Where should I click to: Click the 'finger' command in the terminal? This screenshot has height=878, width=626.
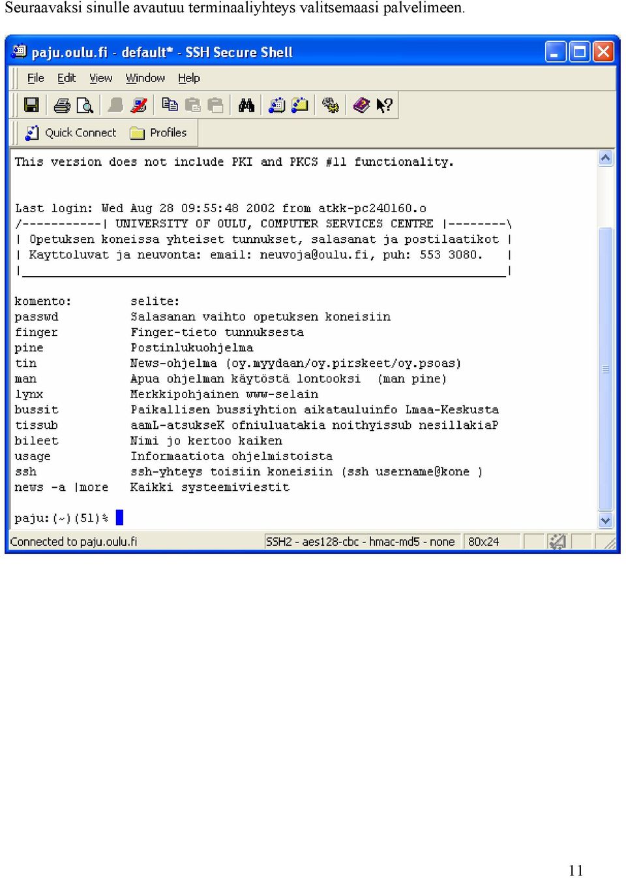37,333
